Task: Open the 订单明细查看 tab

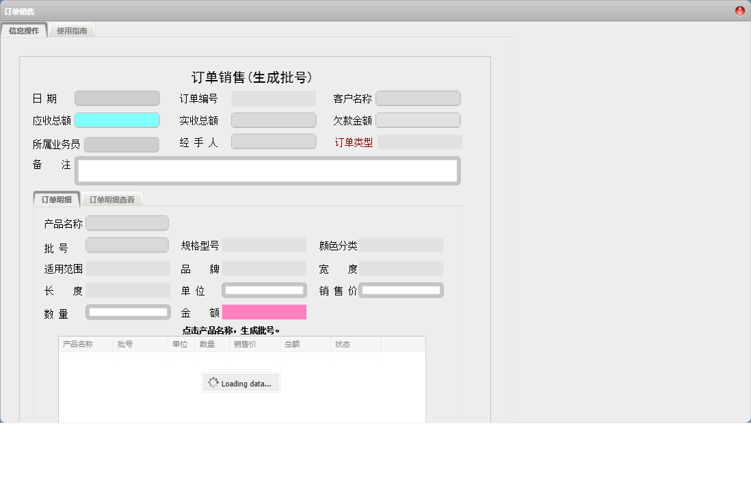Action: 111,199
